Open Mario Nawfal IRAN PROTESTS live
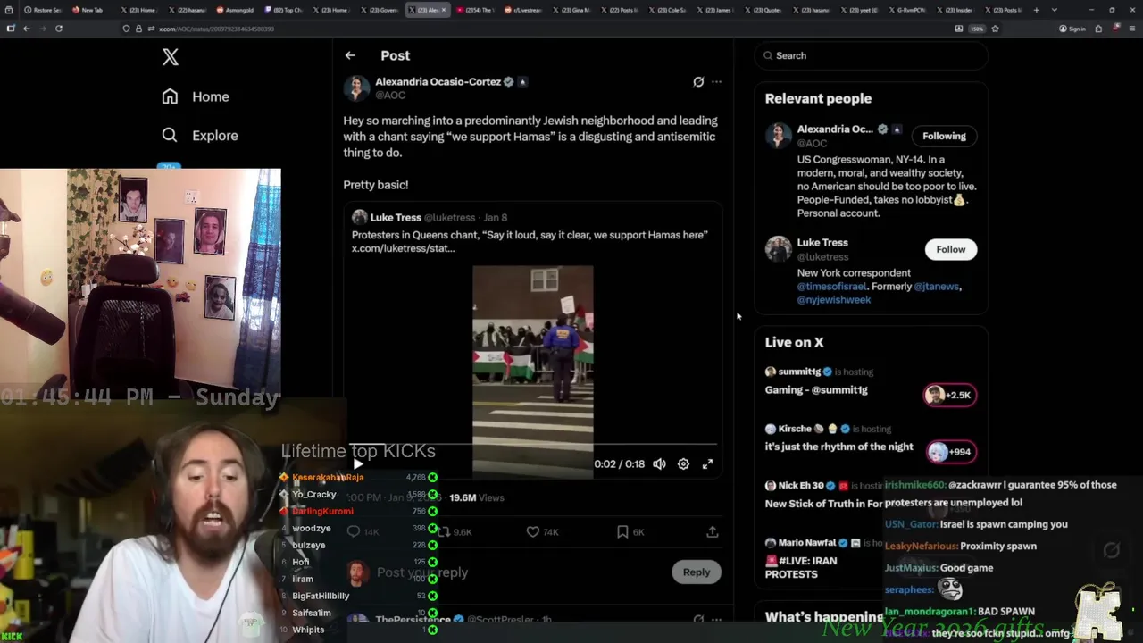 (801, 567)
